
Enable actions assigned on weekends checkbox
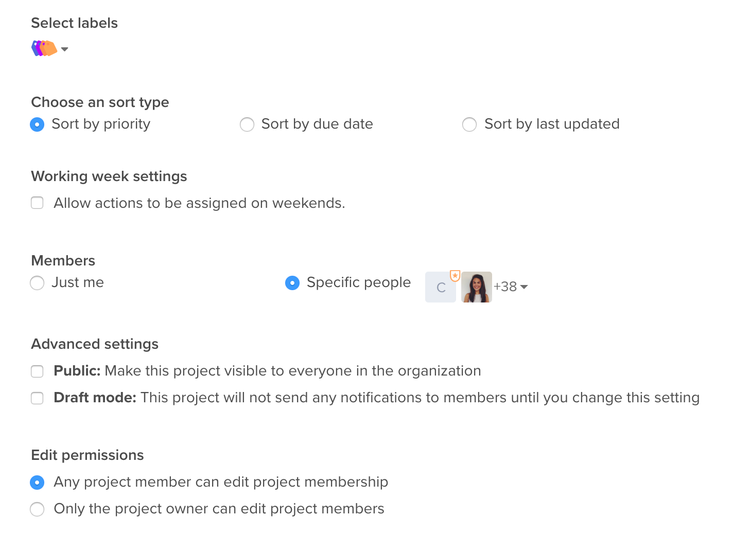coord(37,203)
